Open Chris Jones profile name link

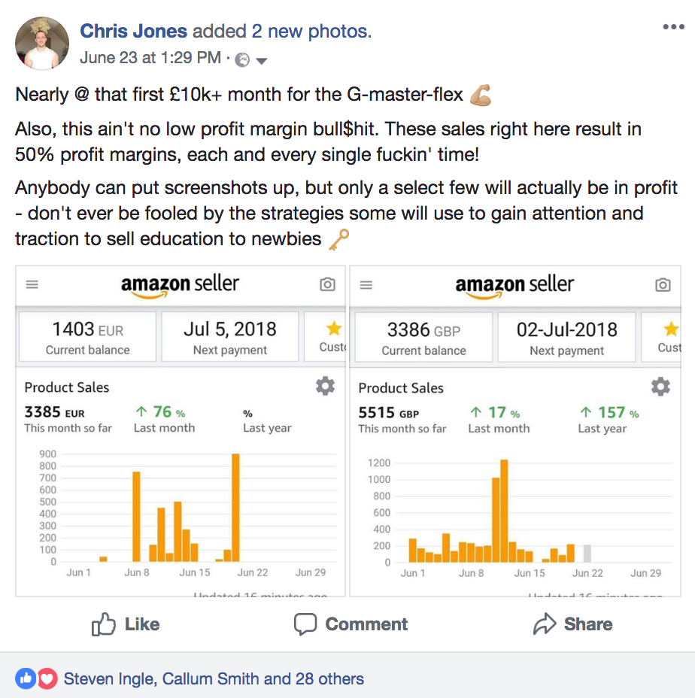[134, 31]
